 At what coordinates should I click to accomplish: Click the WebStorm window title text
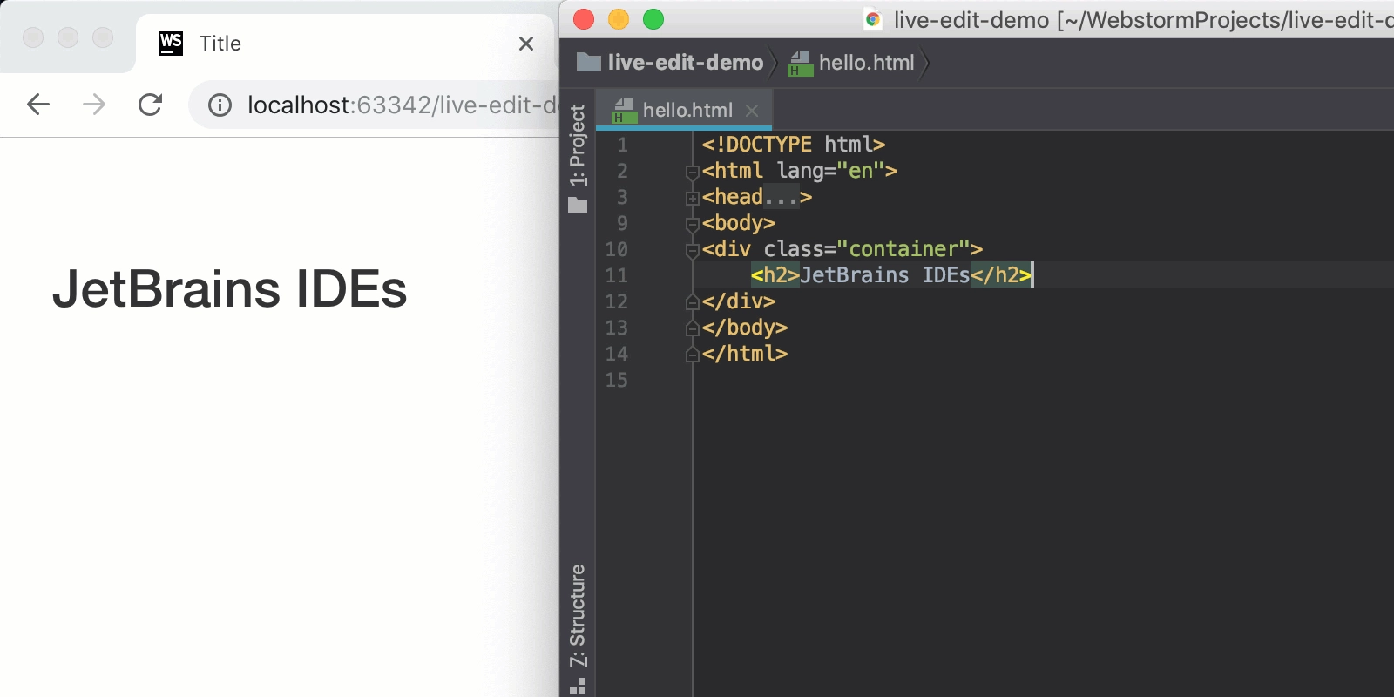click(x=1143, y=20)
